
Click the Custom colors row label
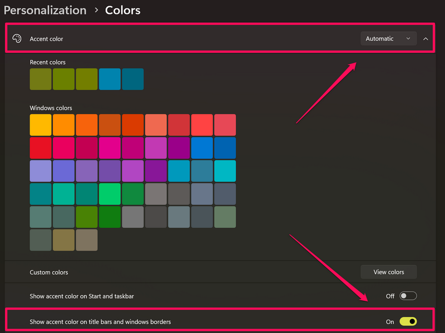tap(49, 272)
